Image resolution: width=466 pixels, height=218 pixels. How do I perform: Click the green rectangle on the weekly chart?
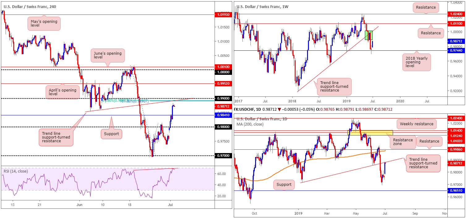[x=369, y=35]
